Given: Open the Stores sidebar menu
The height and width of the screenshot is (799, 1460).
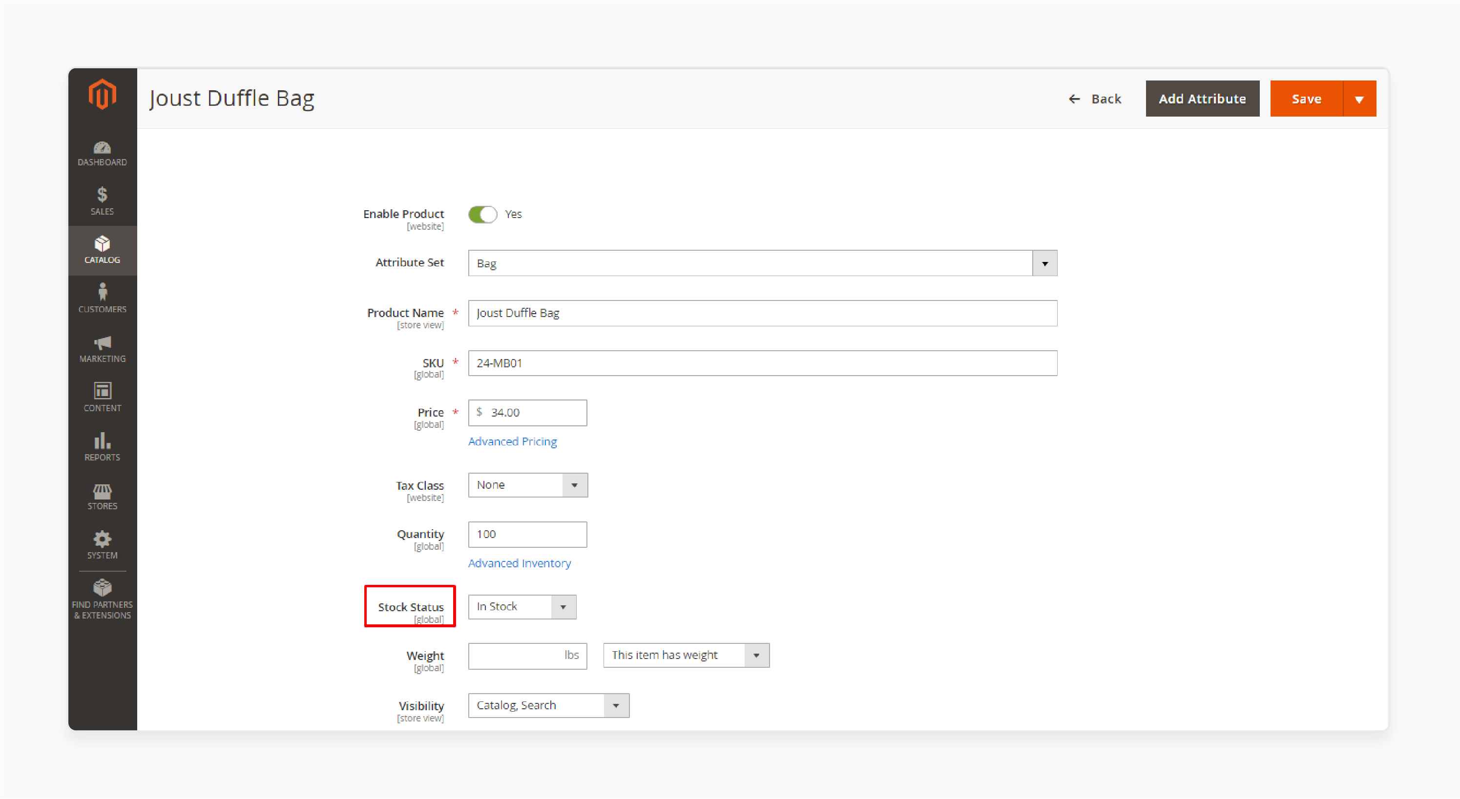Looking at the screenshot, I should (103, 496).
